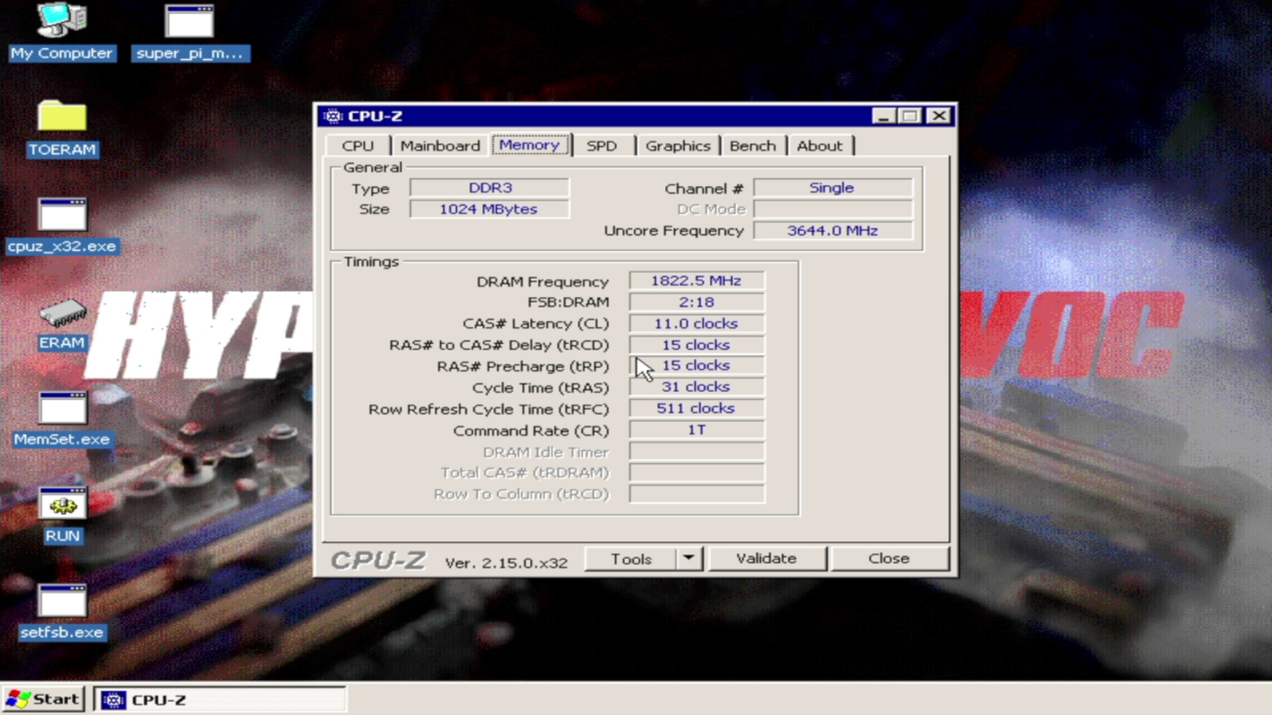Click the Ver. 2.15.0.x32 version text
This screenshot has width=1272, height=715.
coord(506,563)
